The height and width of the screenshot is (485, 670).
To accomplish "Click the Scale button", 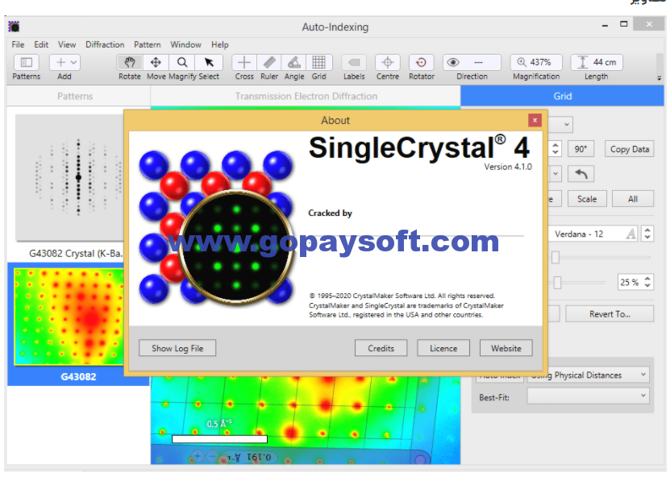I will pos(587,198).
